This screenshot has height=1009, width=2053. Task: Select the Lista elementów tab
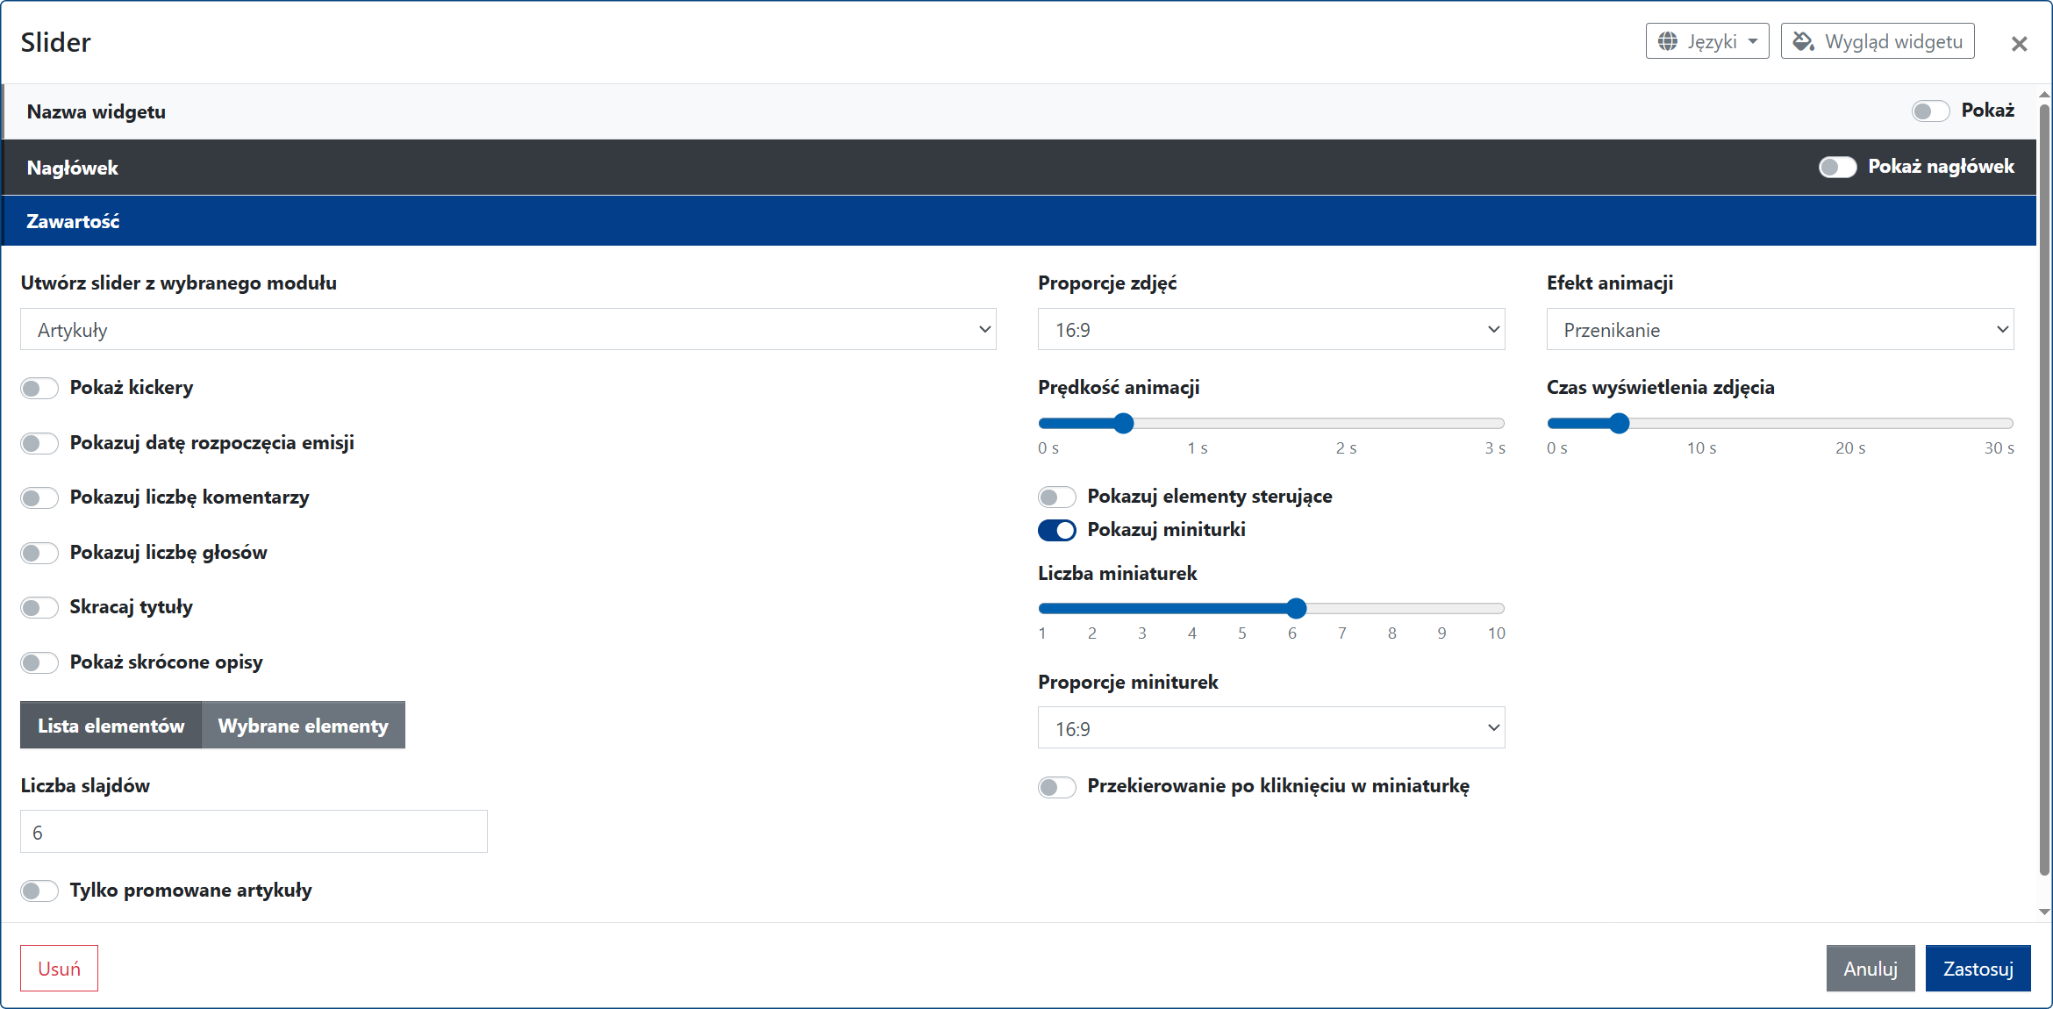[111, 726]
